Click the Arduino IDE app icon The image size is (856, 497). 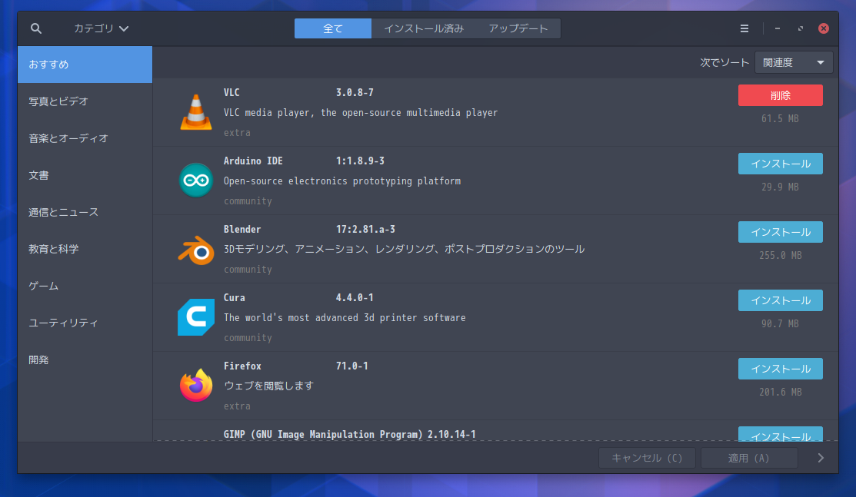pyautogui.click(x=196, y=180)
